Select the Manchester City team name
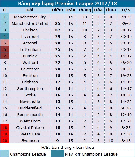Image resolution: width=135 pixels, height=157 pixels. click(30, 17)
